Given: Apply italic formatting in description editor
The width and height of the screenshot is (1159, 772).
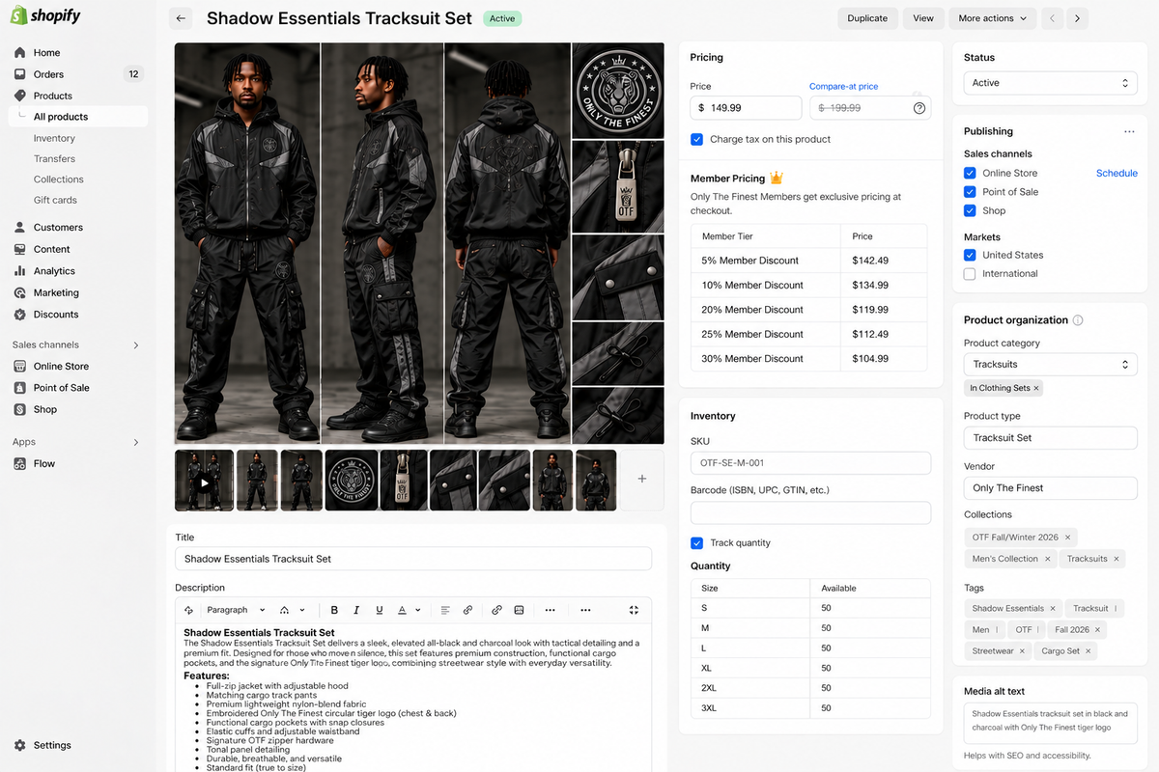Looking at the screenshot, I should point(356,610).
